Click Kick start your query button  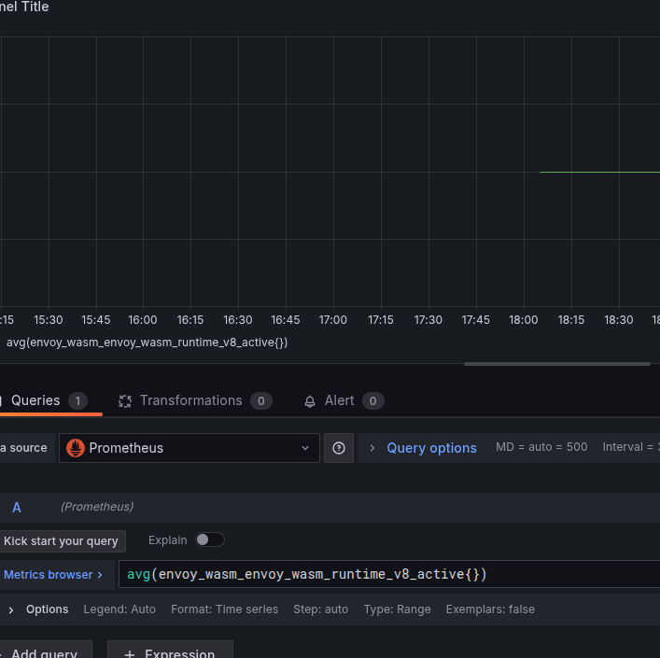61,541
